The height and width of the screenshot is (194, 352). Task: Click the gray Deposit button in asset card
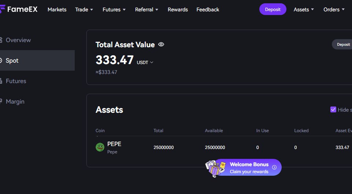[342, 44]
